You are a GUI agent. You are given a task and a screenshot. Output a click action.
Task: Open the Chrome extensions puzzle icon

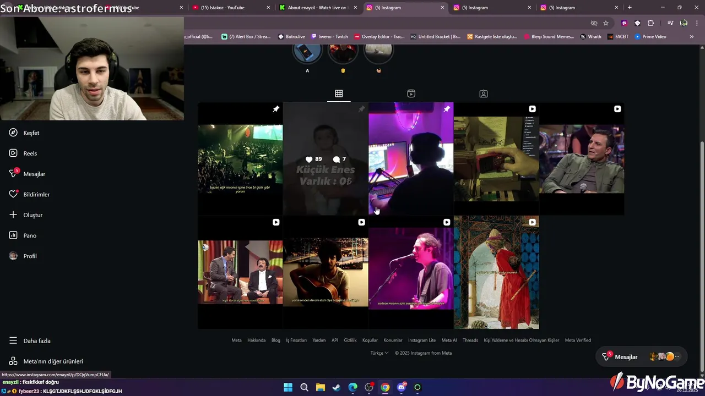pyautogui.click(x=650, y=23)
